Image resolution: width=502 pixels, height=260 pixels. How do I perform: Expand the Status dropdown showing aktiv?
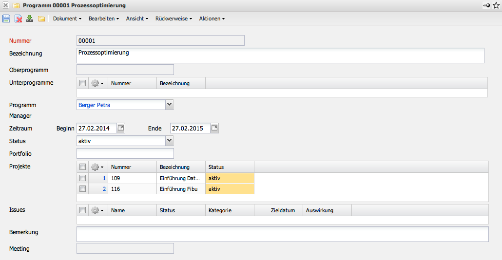click(169, 141)
